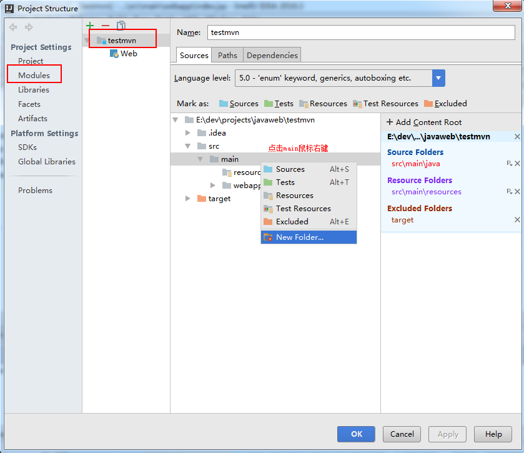Switch to the Dependencies tab
The width and height of the screenshot is (524, 453).
pos(272,55)
